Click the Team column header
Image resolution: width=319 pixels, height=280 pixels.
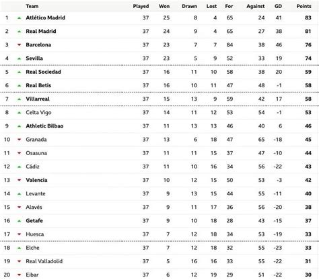pos(32,6)
